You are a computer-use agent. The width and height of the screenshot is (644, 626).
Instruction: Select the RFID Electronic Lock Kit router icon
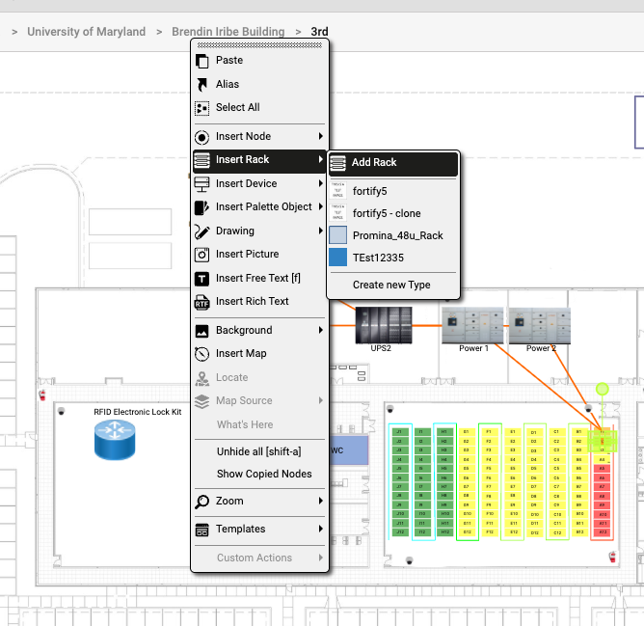pyautogui.click(x=116, y=441)
